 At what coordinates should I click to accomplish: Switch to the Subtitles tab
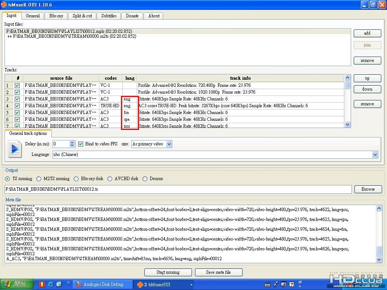109,16
